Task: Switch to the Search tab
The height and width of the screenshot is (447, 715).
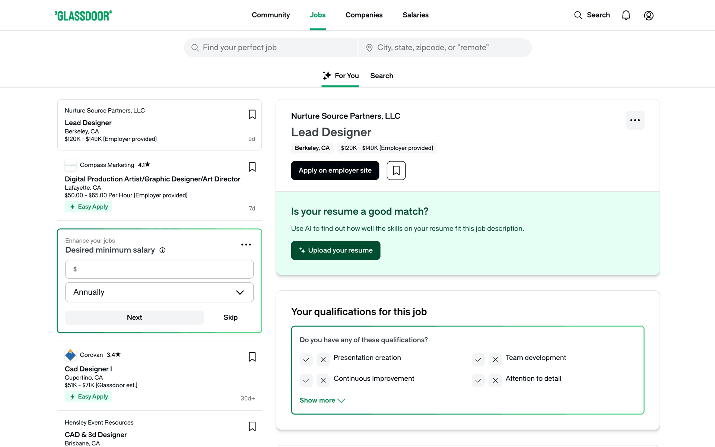Action: [x=382, y=76]
